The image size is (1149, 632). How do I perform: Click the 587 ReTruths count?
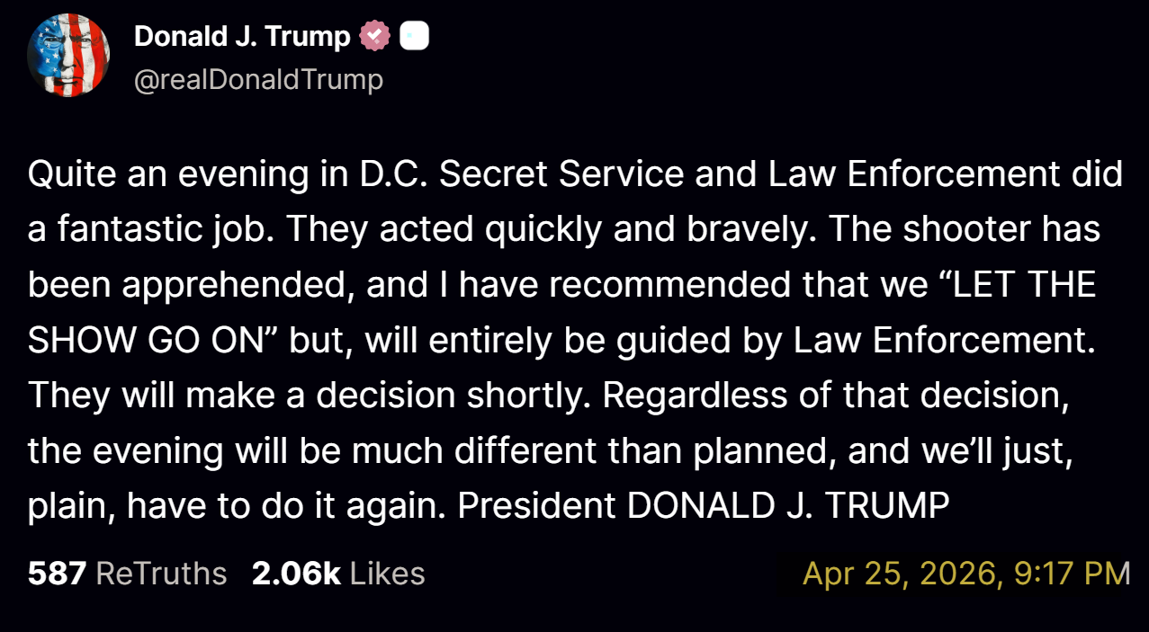127,573
